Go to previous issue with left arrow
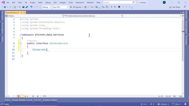Viewport: 189px width, 106px height. click(33, 96)
